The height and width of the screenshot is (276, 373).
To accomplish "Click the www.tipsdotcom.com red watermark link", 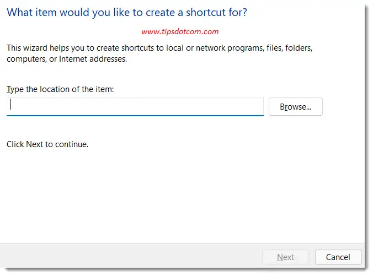I will click(180, 32).
